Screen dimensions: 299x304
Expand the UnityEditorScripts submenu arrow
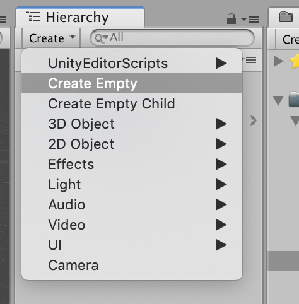click(221, 63)
